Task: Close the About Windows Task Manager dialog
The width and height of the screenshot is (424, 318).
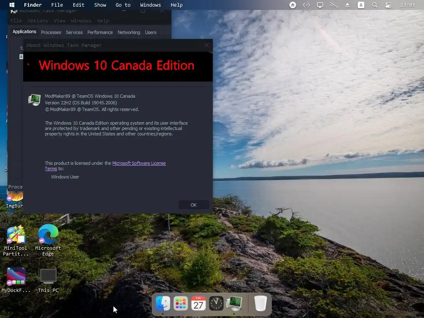Action: [x=207, y=45]
